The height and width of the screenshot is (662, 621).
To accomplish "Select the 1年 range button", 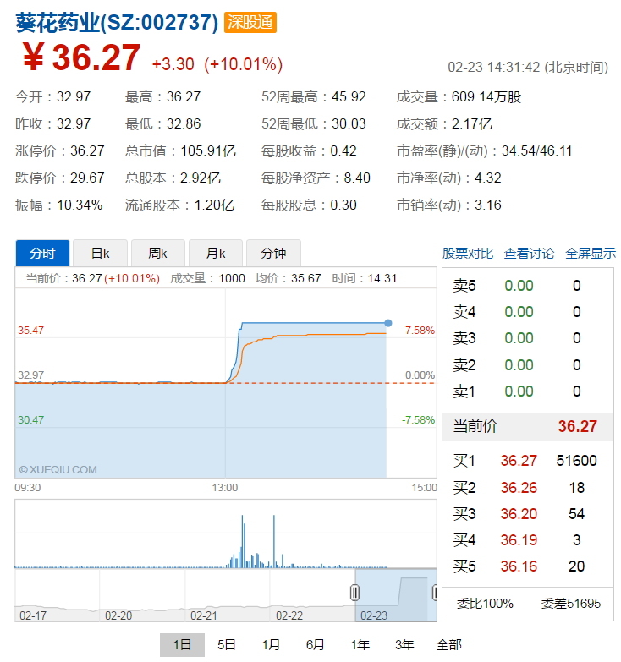I will [360, 645].
